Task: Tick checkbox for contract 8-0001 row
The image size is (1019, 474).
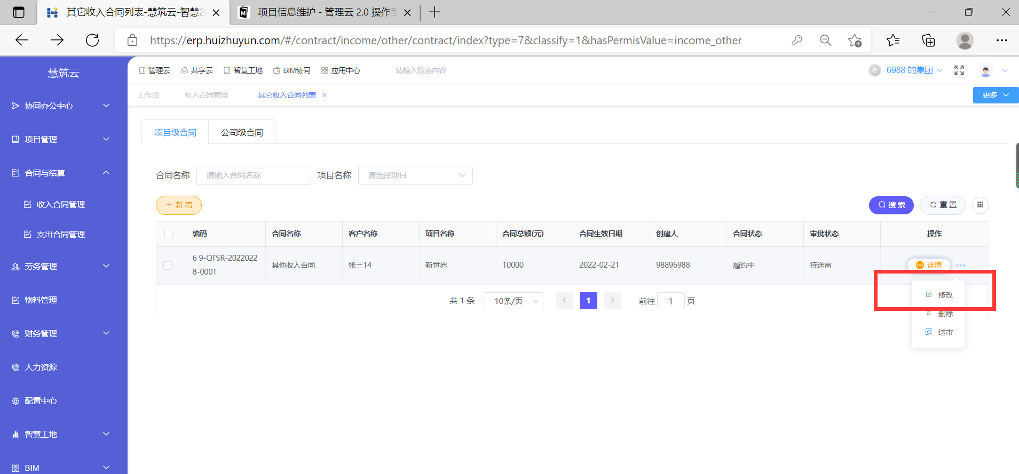Action: pos(168,265)
